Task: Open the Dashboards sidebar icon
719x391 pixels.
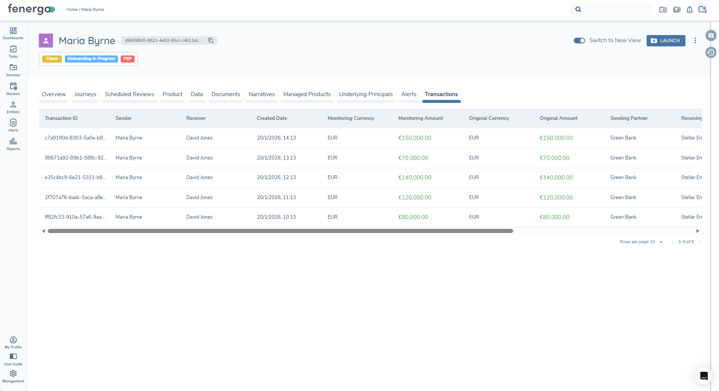Action: (x=13, y=33)
